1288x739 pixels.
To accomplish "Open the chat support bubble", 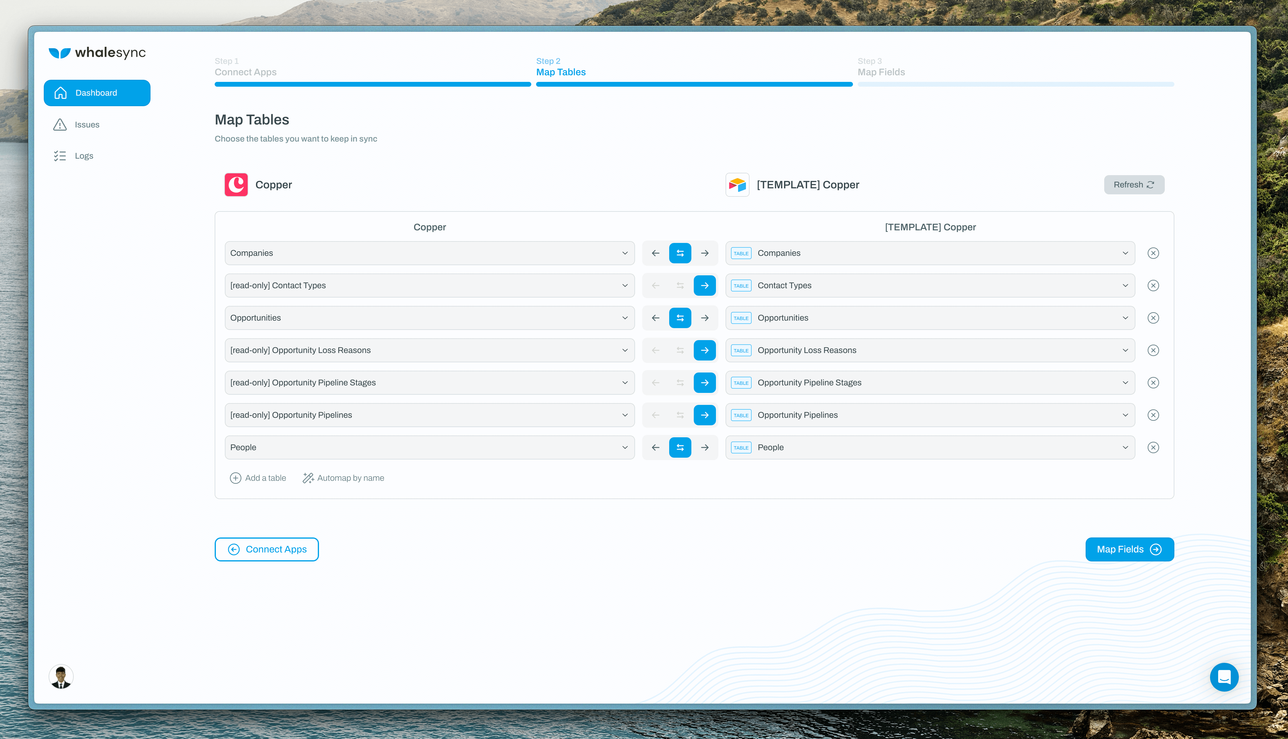I will point(1224,677).
